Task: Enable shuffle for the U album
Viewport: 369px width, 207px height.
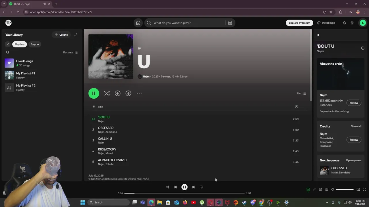Action: 107,93
